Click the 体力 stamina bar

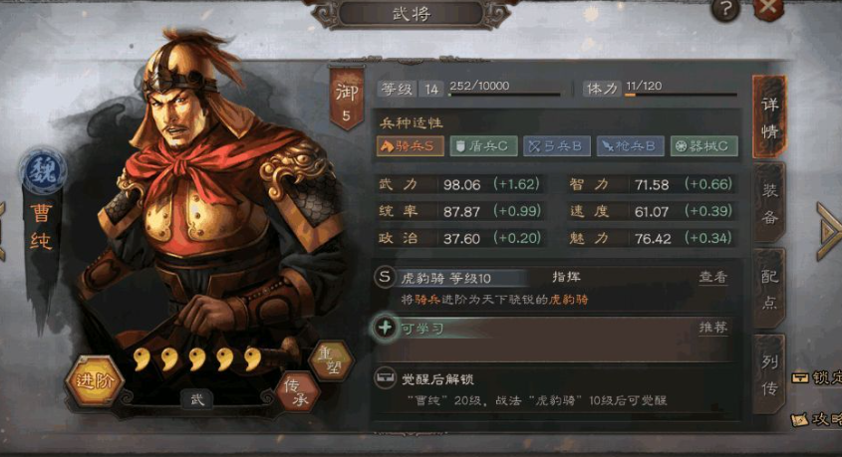click(681, 95)
